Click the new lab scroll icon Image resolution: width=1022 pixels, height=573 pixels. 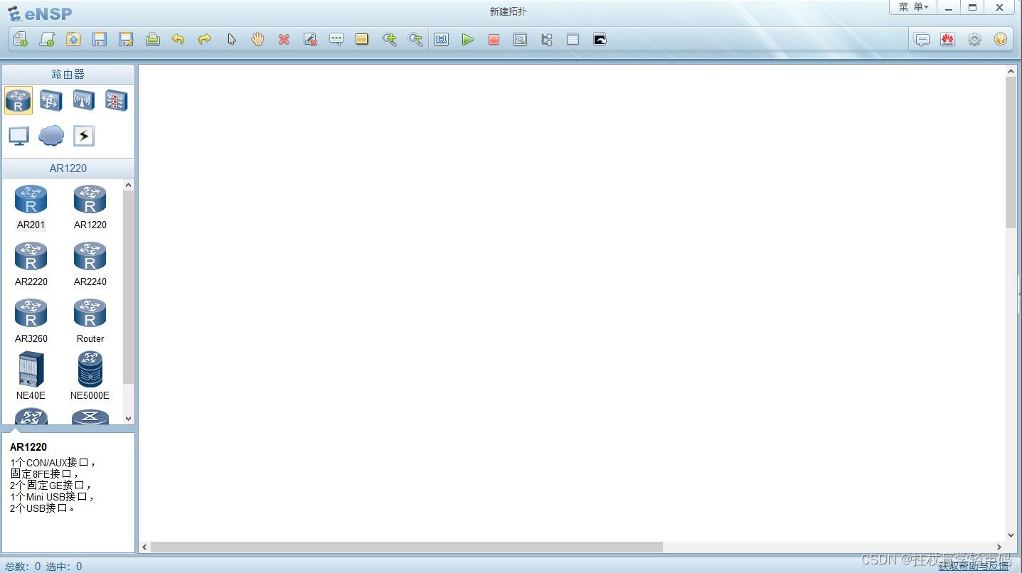tap(47, 39)
